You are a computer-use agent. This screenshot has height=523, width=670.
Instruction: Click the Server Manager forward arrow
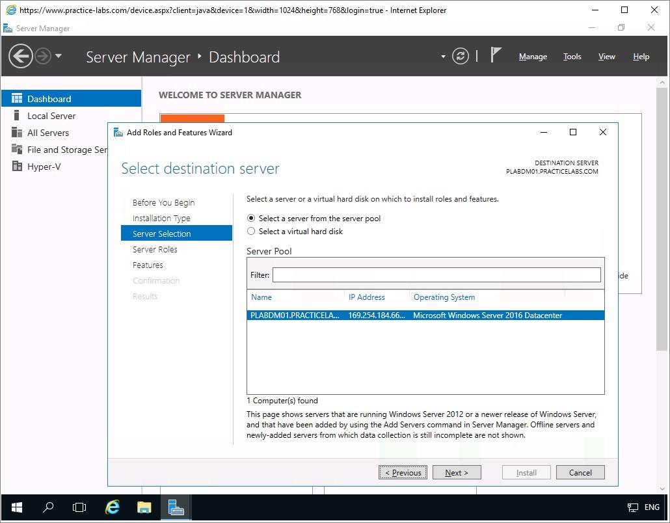tap(43, 56)
